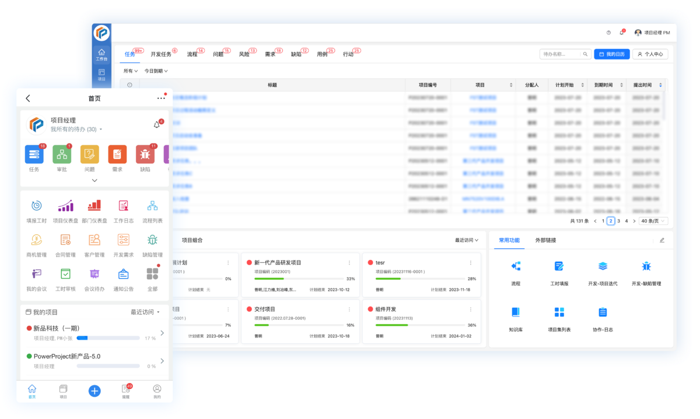Click 新一代产品研发项目 progress bar

(299, 279)
